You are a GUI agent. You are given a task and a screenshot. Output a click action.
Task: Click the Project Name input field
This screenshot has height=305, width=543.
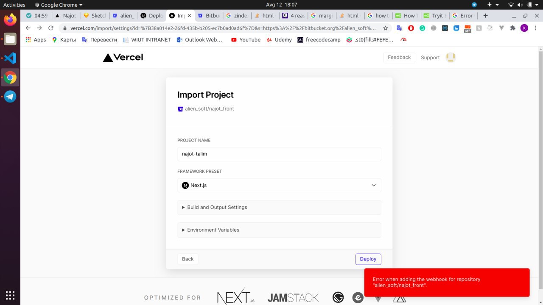click(279, 154)
